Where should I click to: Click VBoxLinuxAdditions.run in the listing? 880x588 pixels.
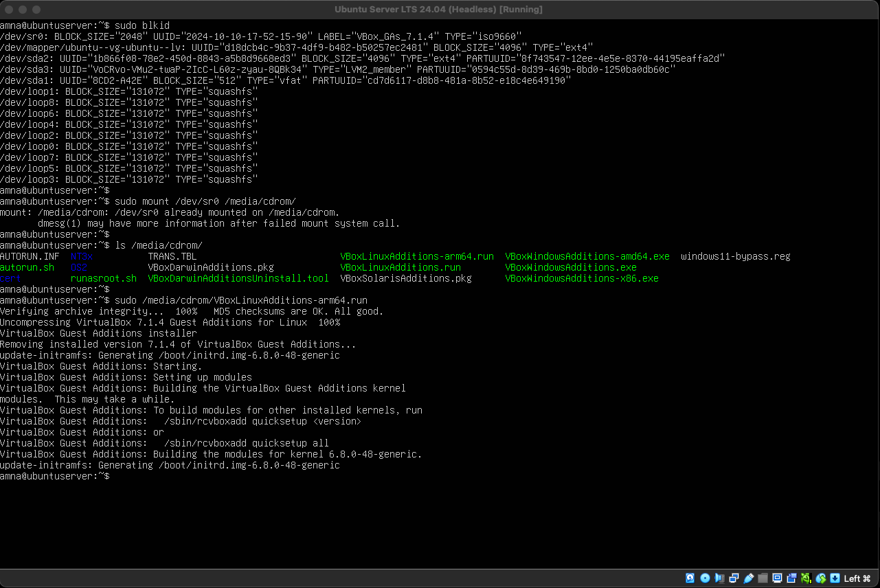pyautogui.click(x=400, y=267)
